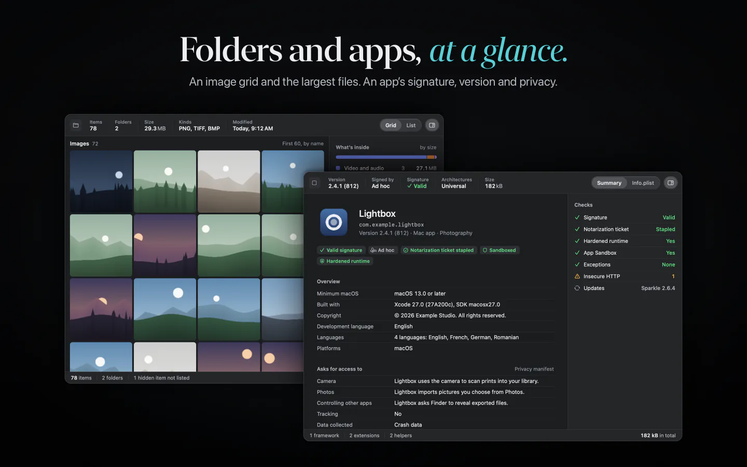747x467 pixels.
Task: Click the Notarization ticket stapled badge
Action: pyautogui.click(x=438, y=250)
